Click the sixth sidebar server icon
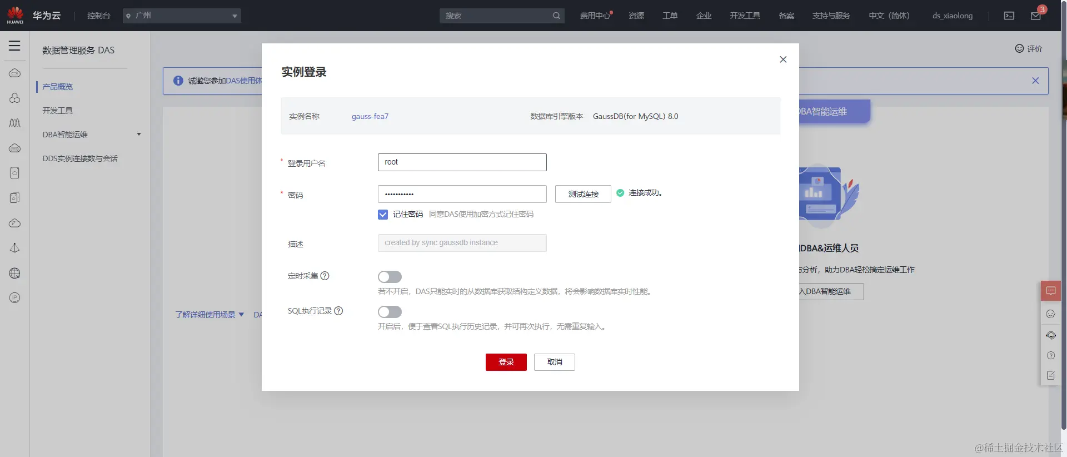1067x457 pixels. pos(15,198)
